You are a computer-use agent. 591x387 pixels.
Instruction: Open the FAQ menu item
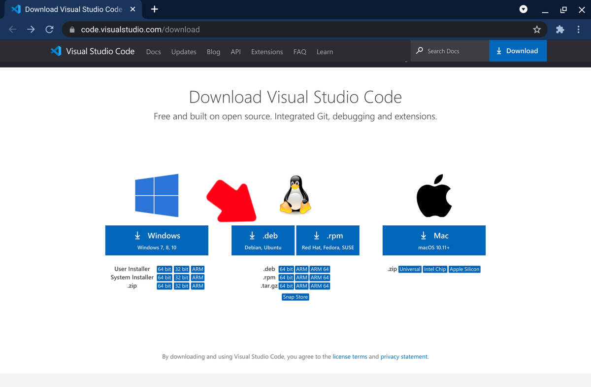300,52
